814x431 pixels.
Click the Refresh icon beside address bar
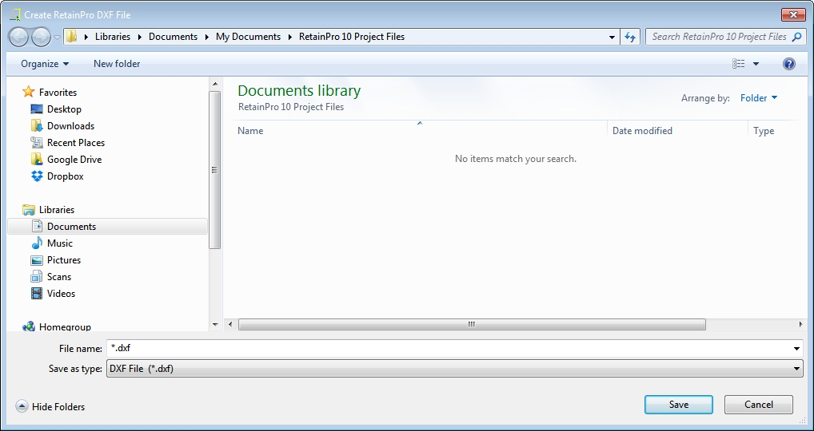630,37
